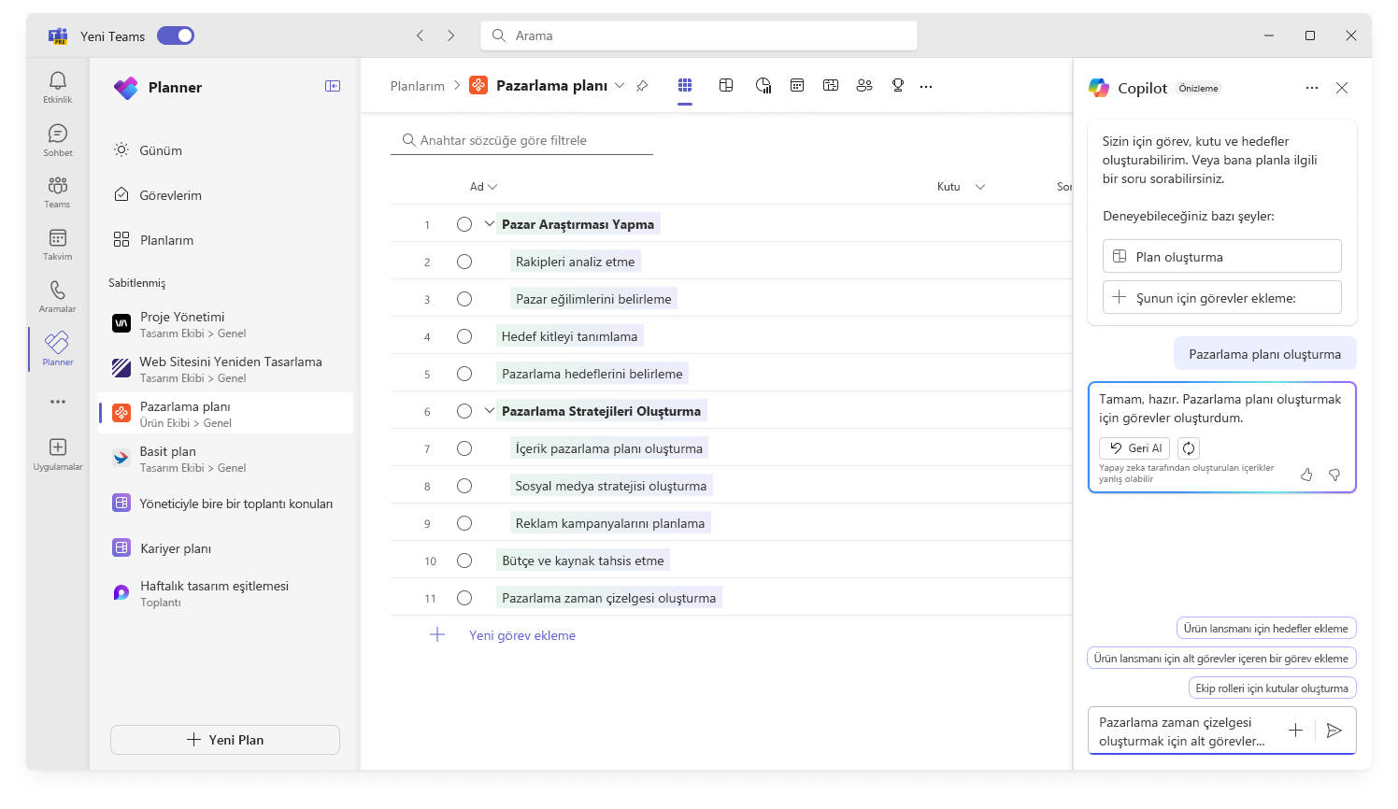This screenshot has width=1398, height=809.
Task: Mark Pazar eğilimlerini belirleme as complete
Action: click(464, 299)
